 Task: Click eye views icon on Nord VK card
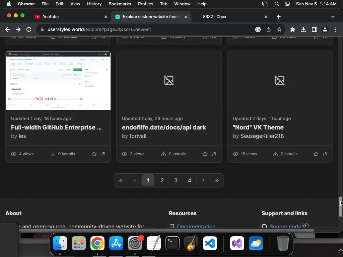pos(235,154)
